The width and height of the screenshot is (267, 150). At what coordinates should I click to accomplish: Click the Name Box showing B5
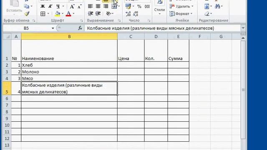(27, 28)
